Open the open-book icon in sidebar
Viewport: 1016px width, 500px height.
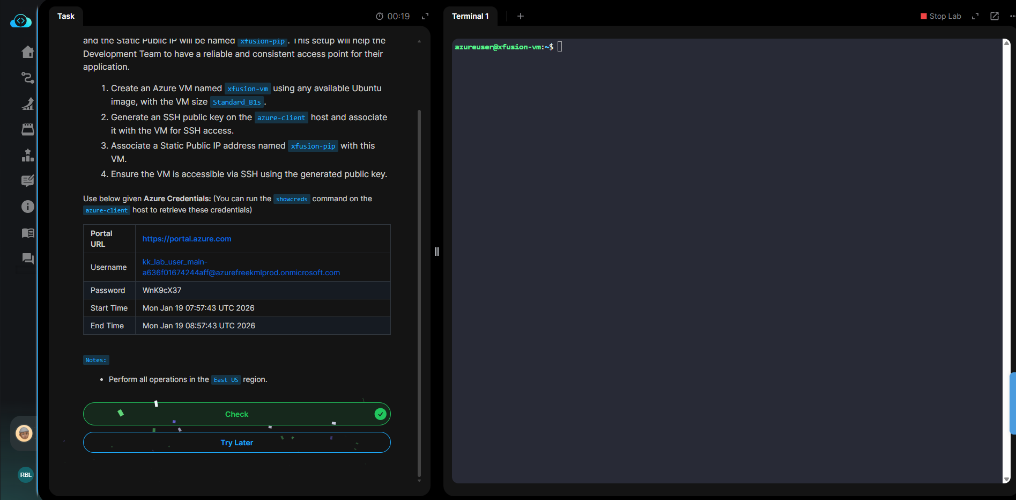pos(28,233)
